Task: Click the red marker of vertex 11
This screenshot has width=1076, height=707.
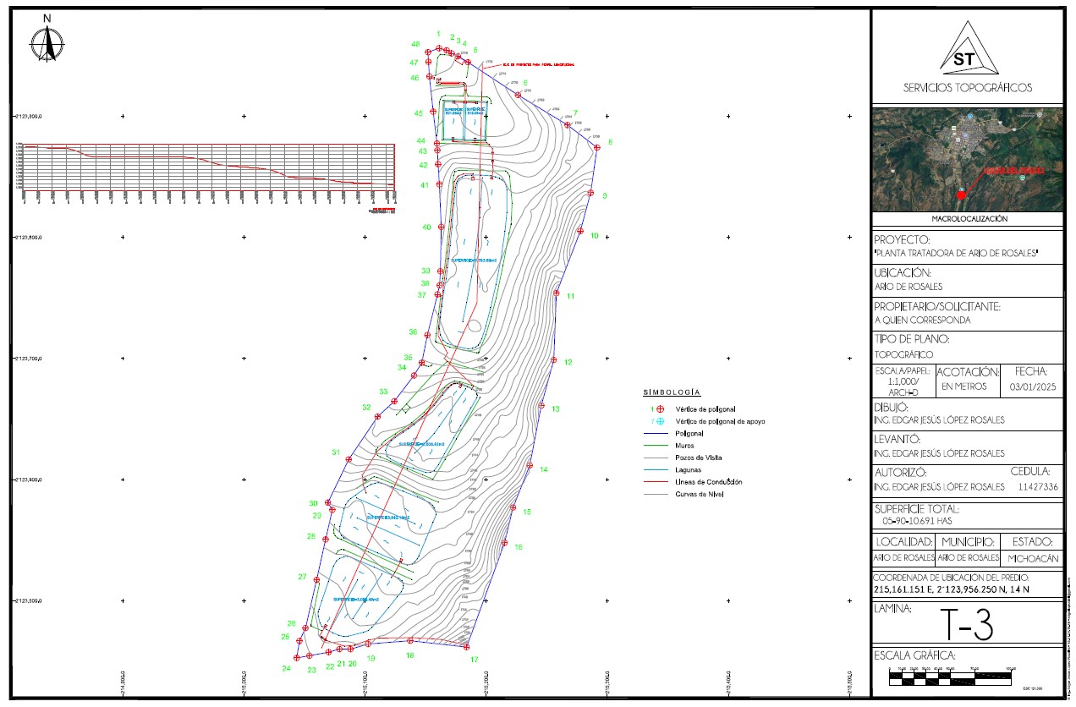Action: (557, 293)
